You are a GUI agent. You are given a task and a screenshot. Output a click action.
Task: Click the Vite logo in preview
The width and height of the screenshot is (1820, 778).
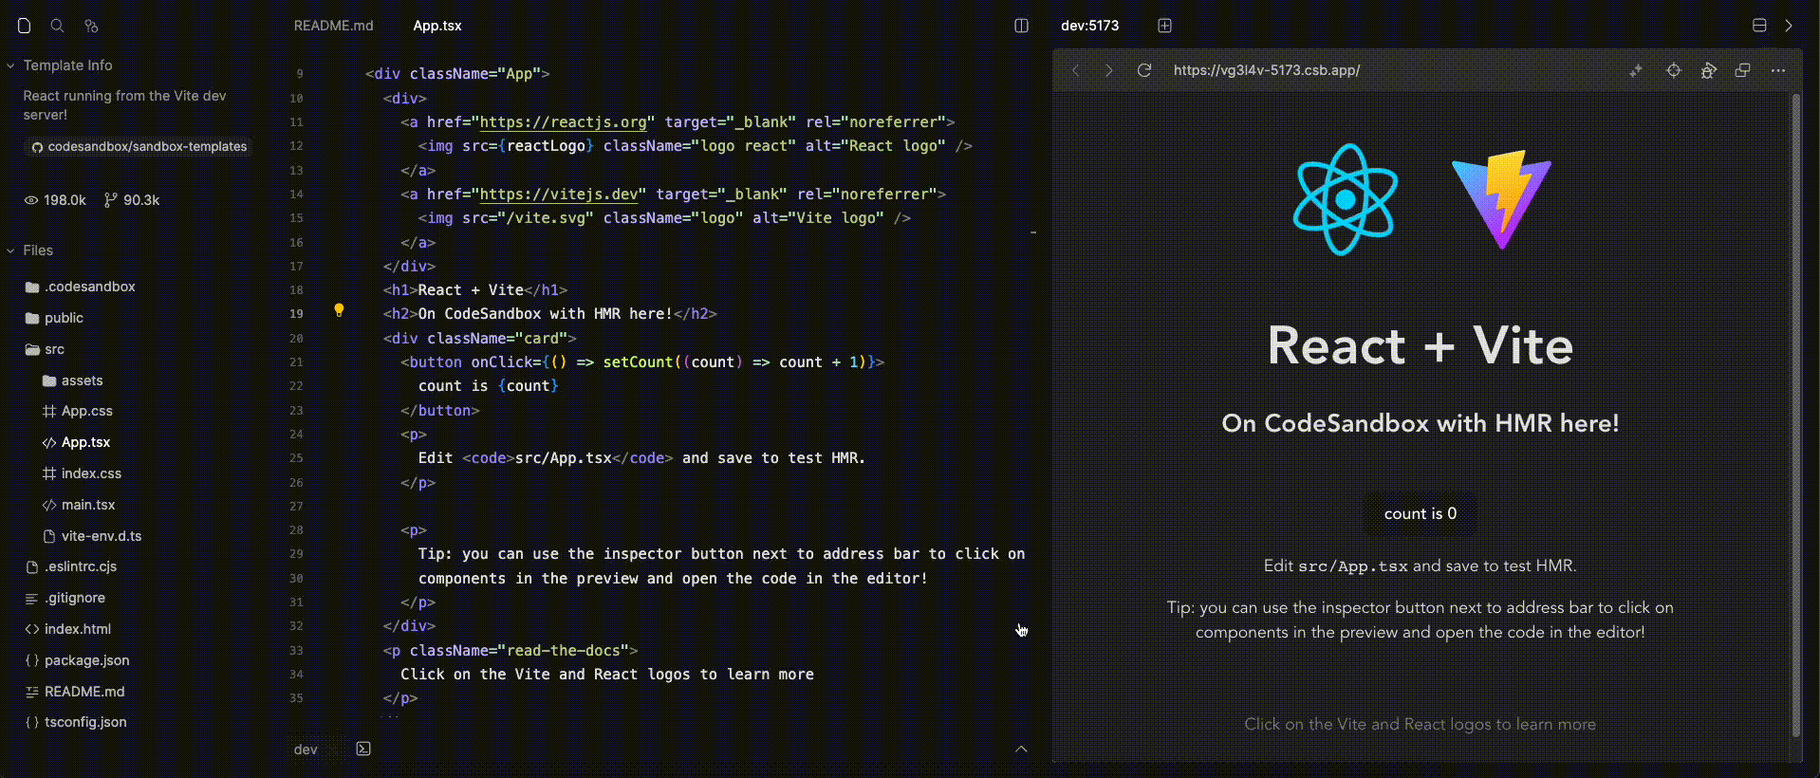click(1501, 199)
